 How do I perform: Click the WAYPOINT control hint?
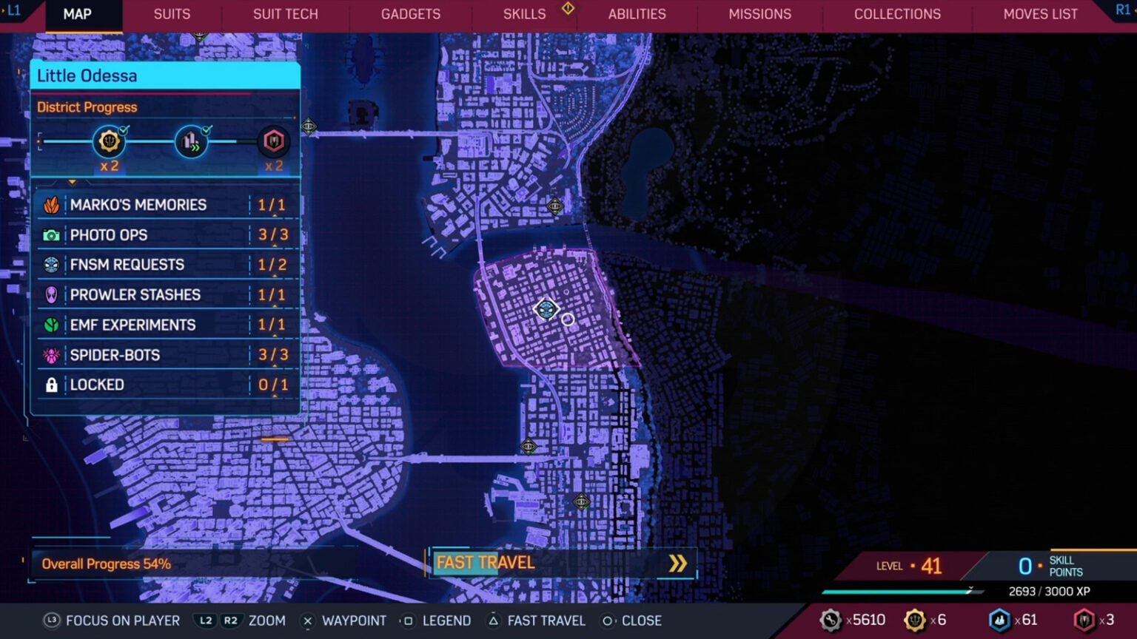[x=344, y=621]
